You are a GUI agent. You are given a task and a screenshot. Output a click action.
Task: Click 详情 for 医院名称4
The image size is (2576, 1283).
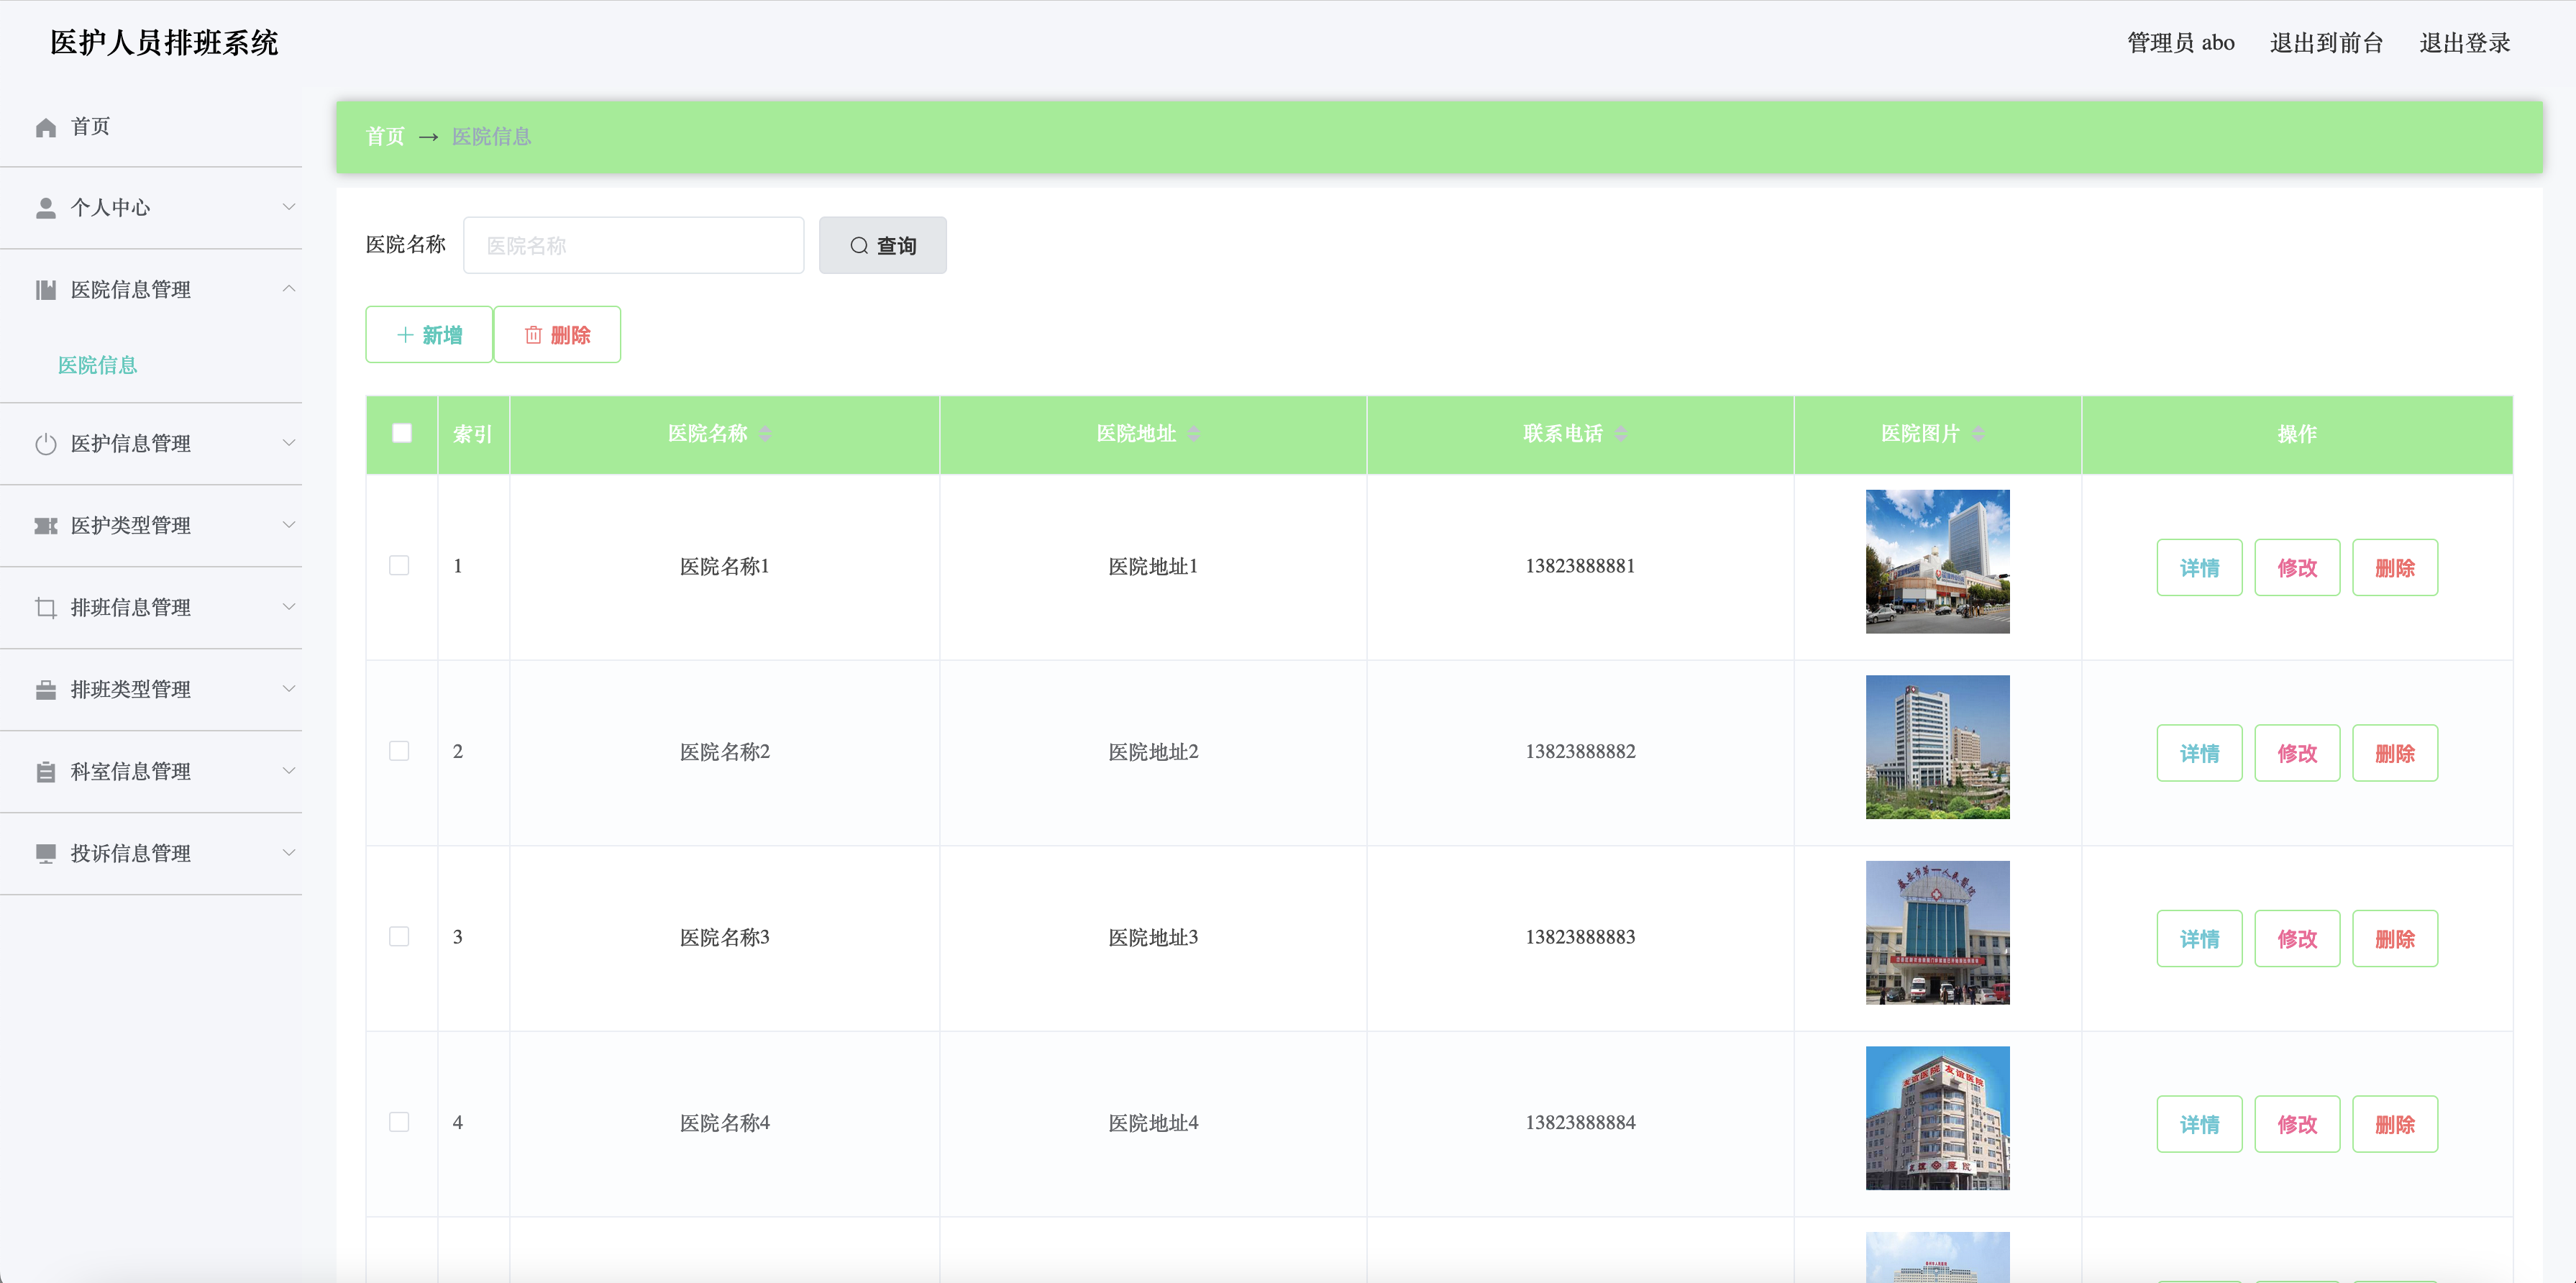pyautogui.click(x=2200, y=1125)
